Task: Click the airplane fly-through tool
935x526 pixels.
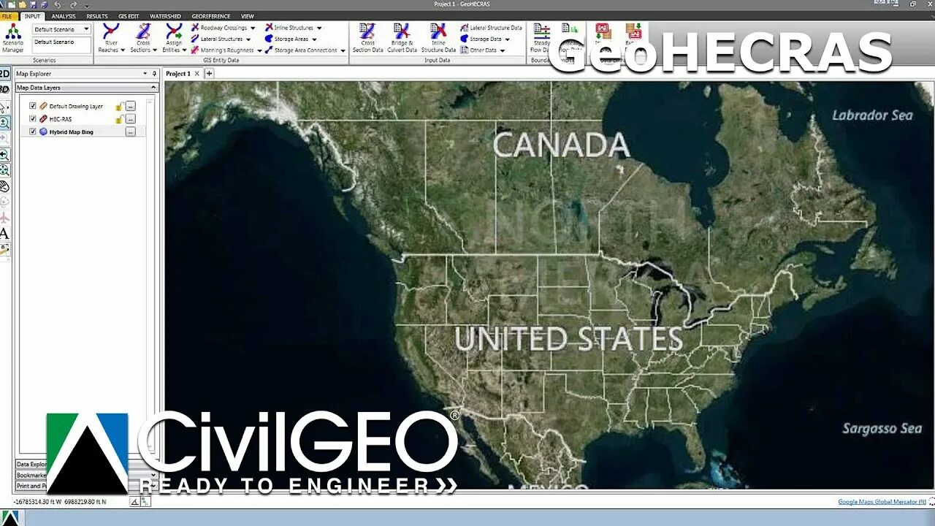Action: [4, 218]
